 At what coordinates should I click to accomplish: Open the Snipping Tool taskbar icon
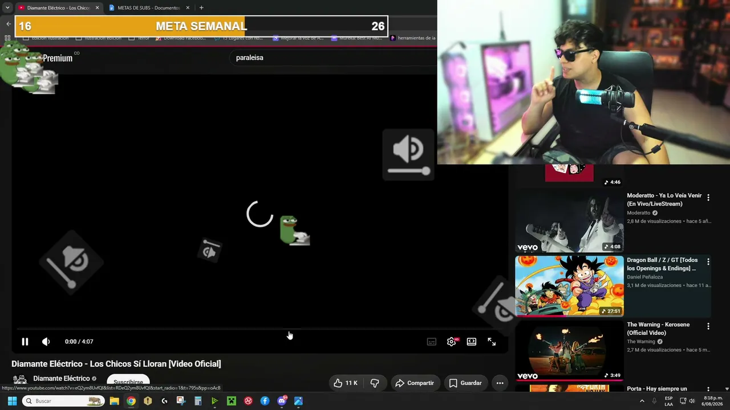181,401
